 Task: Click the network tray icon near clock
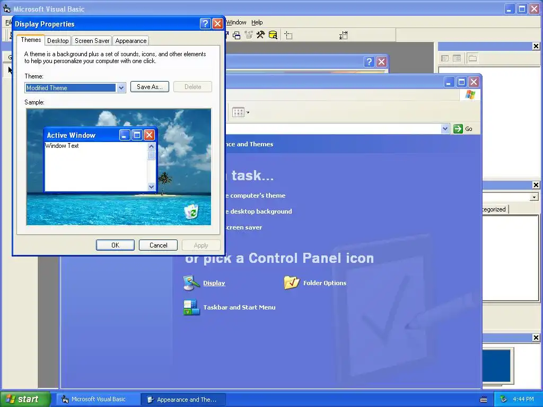(x=503, y=399)
